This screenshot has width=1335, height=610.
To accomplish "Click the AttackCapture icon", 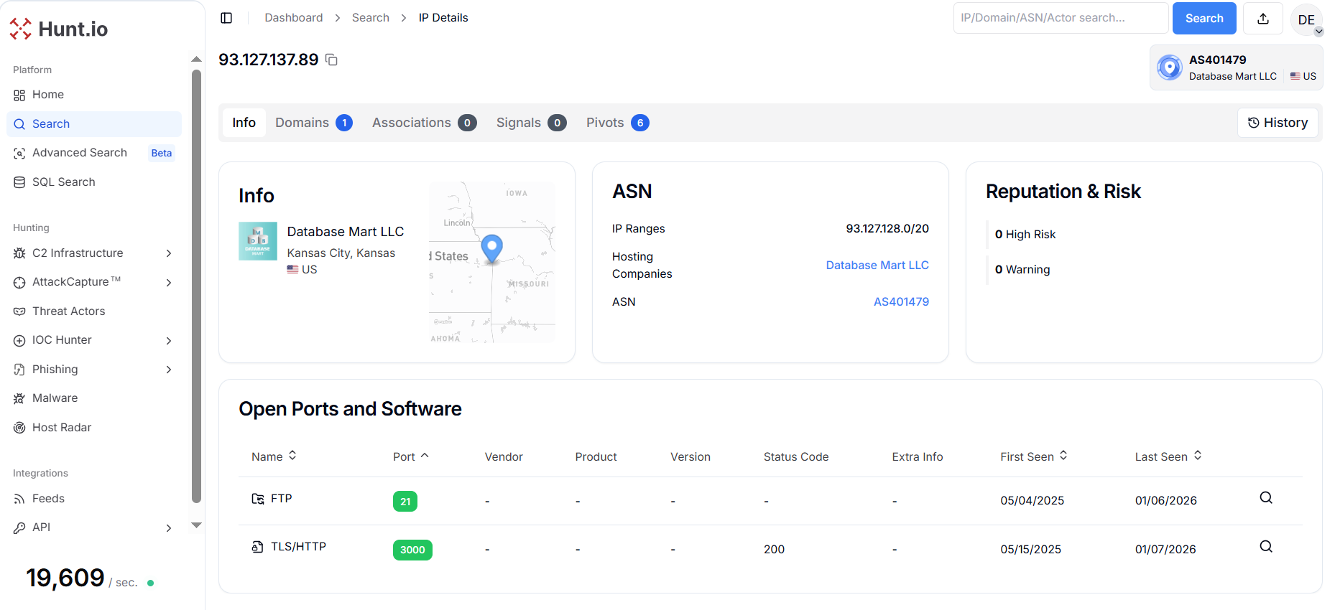I will click(19, 283).
